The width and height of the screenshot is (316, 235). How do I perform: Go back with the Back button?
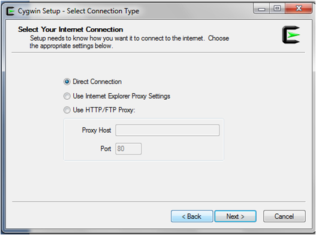[x=192, y=216]
